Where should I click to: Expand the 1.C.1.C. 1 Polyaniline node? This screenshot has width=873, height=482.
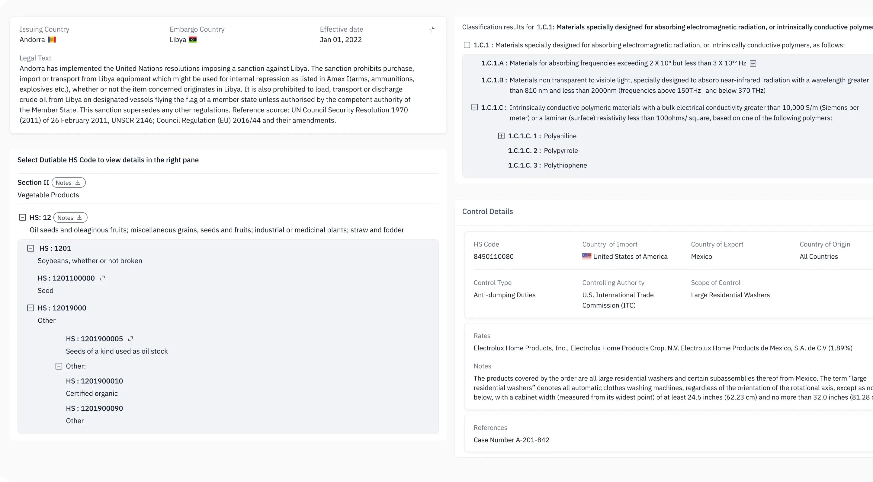(501, 136)
